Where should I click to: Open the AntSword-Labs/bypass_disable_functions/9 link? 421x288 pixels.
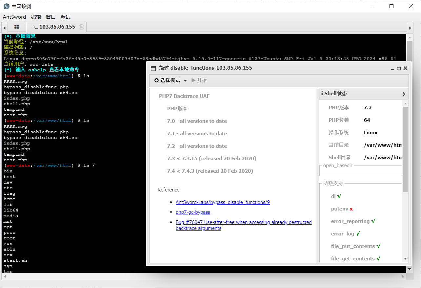pyautogui.click(x=223, y=202)
